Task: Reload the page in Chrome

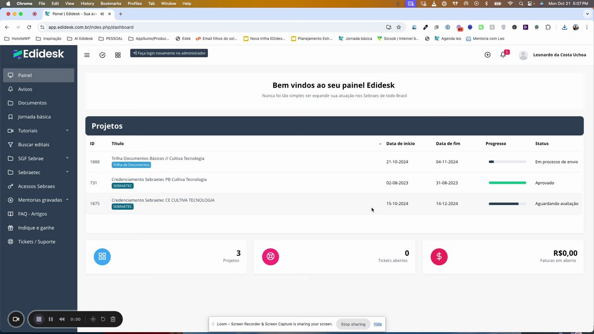Action: click(x=29, y=27)
